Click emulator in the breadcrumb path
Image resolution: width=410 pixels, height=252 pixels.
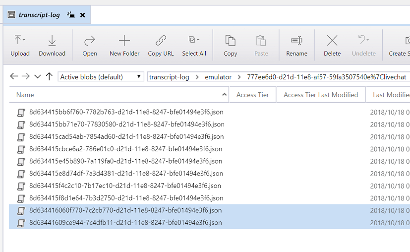pos(218,77)
